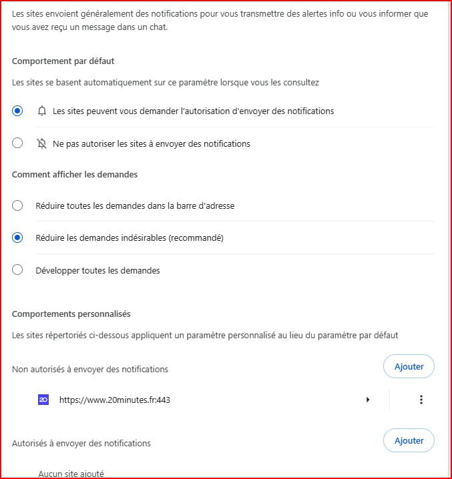Click the crossed-out bell icon
Image resolution: width=452 pixels, height=479 pixels.
(x=43, y=143)
